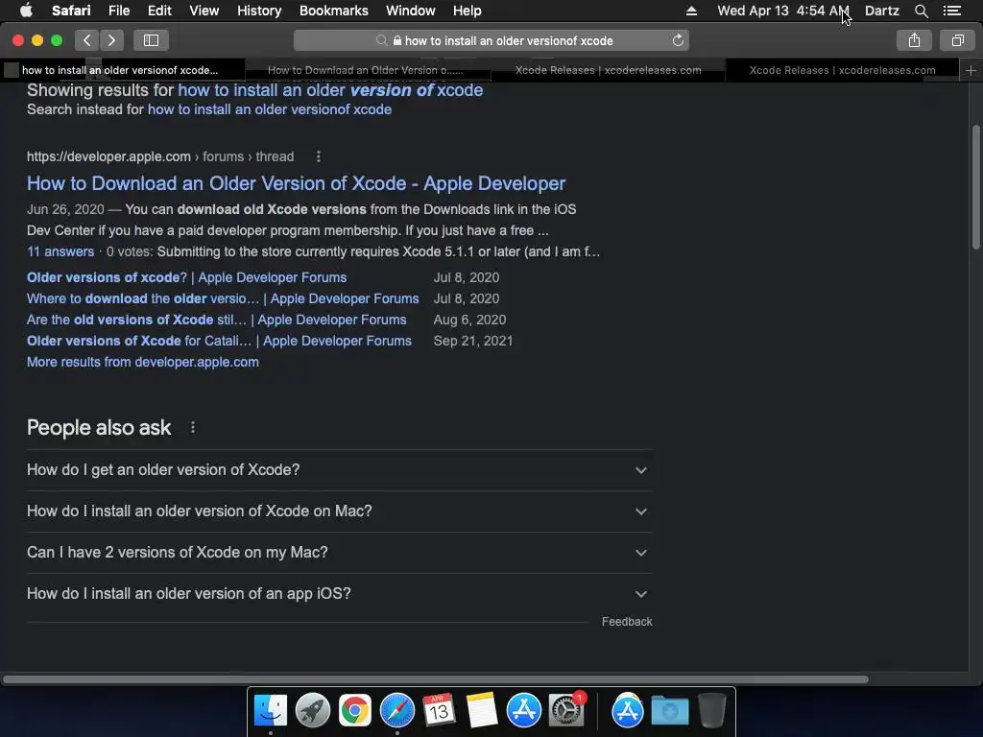Open Spotlight search in the menu bar
This screenshot has width=983, height=737.
pos(921,11)
